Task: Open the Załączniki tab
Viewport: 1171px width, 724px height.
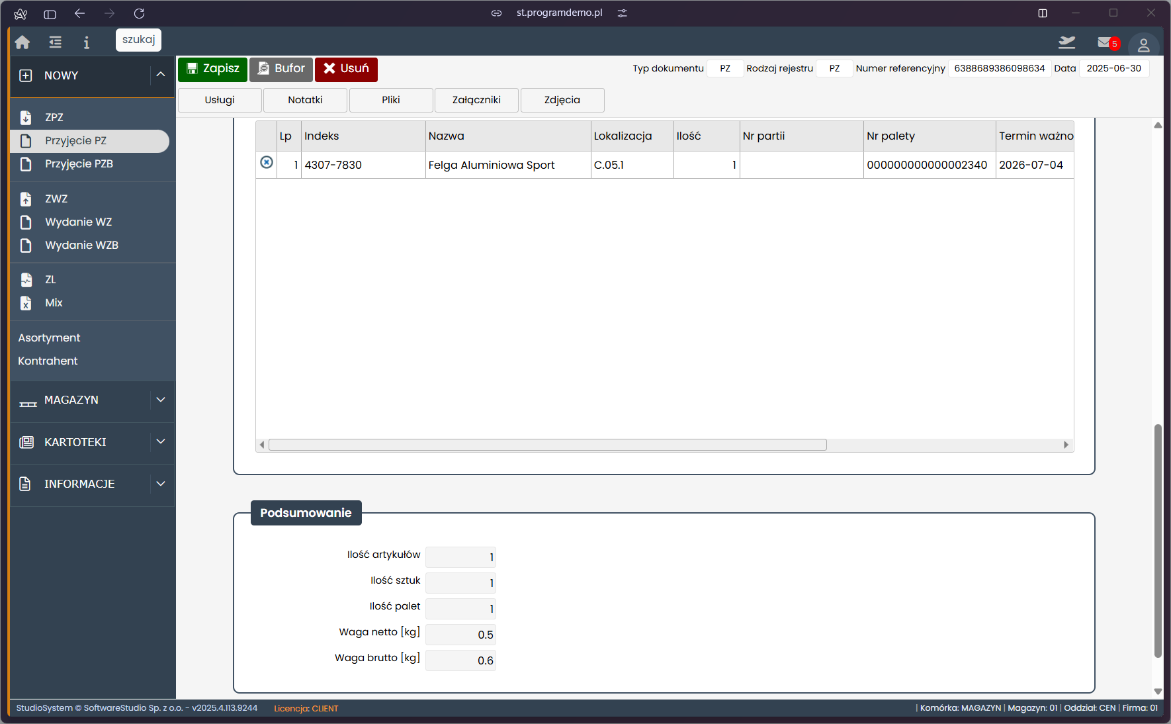Action: pos(476,100)
